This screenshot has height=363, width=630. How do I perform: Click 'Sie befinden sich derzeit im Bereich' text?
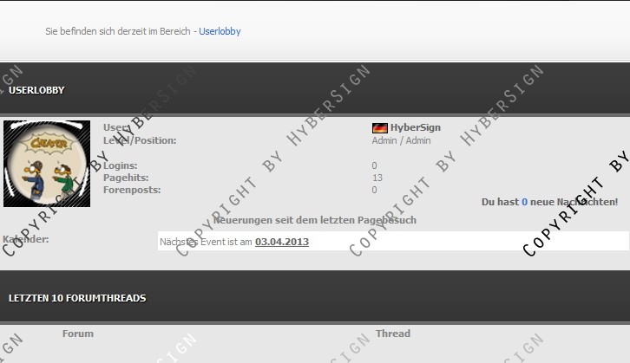[x=118, y=31]
